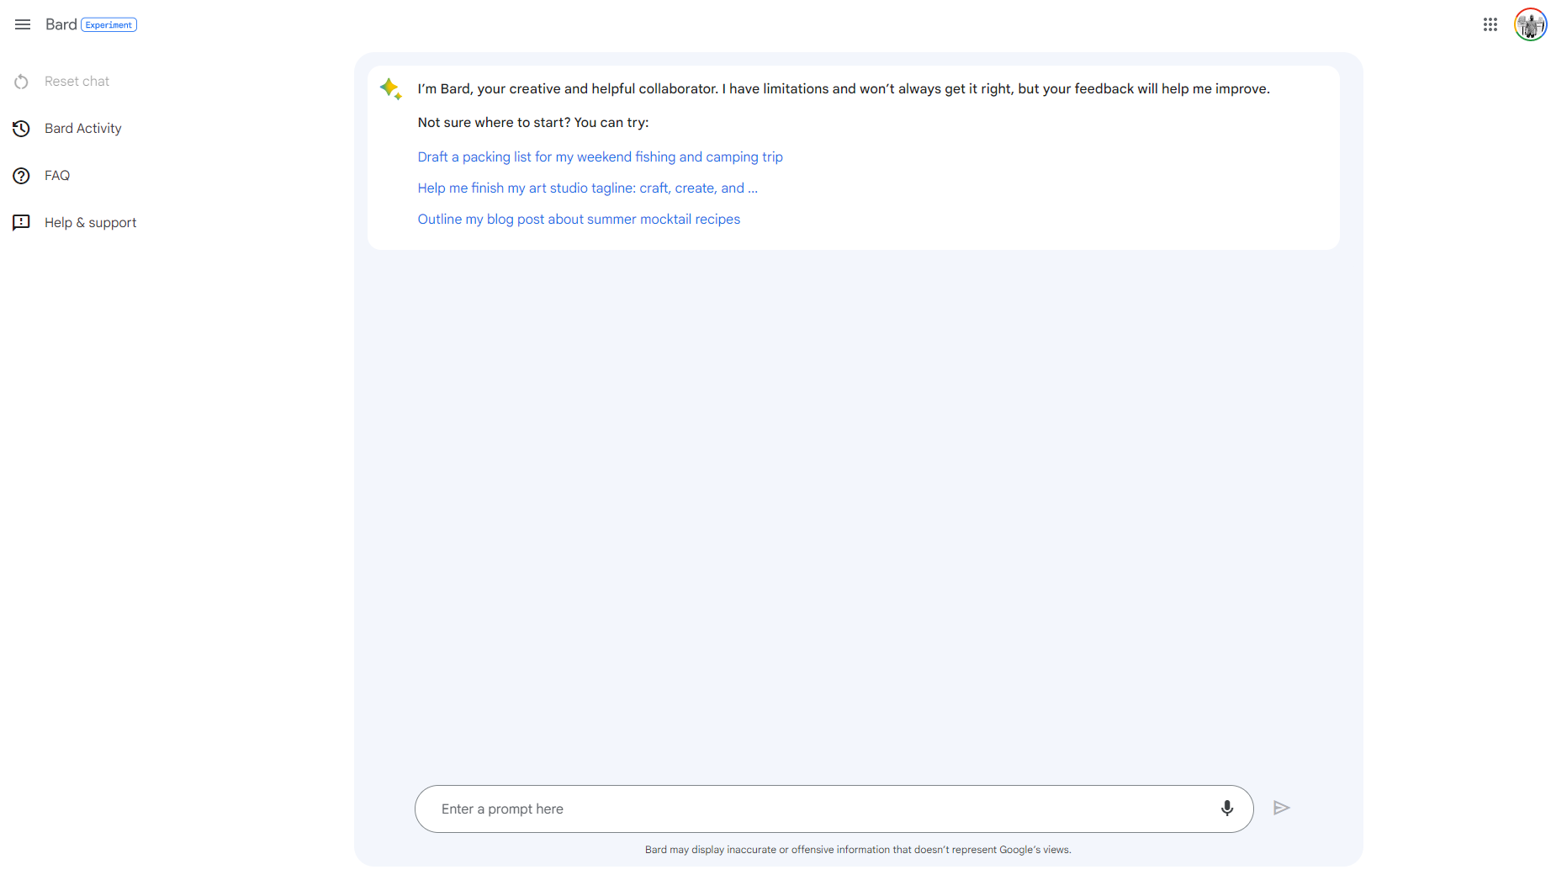Click the Experiment badge

[109, 25]
